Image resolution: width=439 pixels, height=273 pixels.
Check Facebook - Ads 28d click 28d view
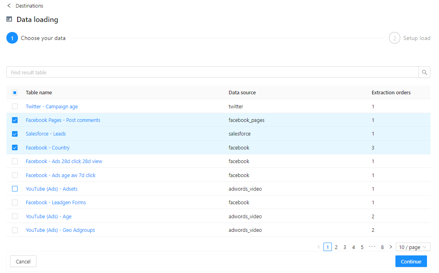click(15, 161)
